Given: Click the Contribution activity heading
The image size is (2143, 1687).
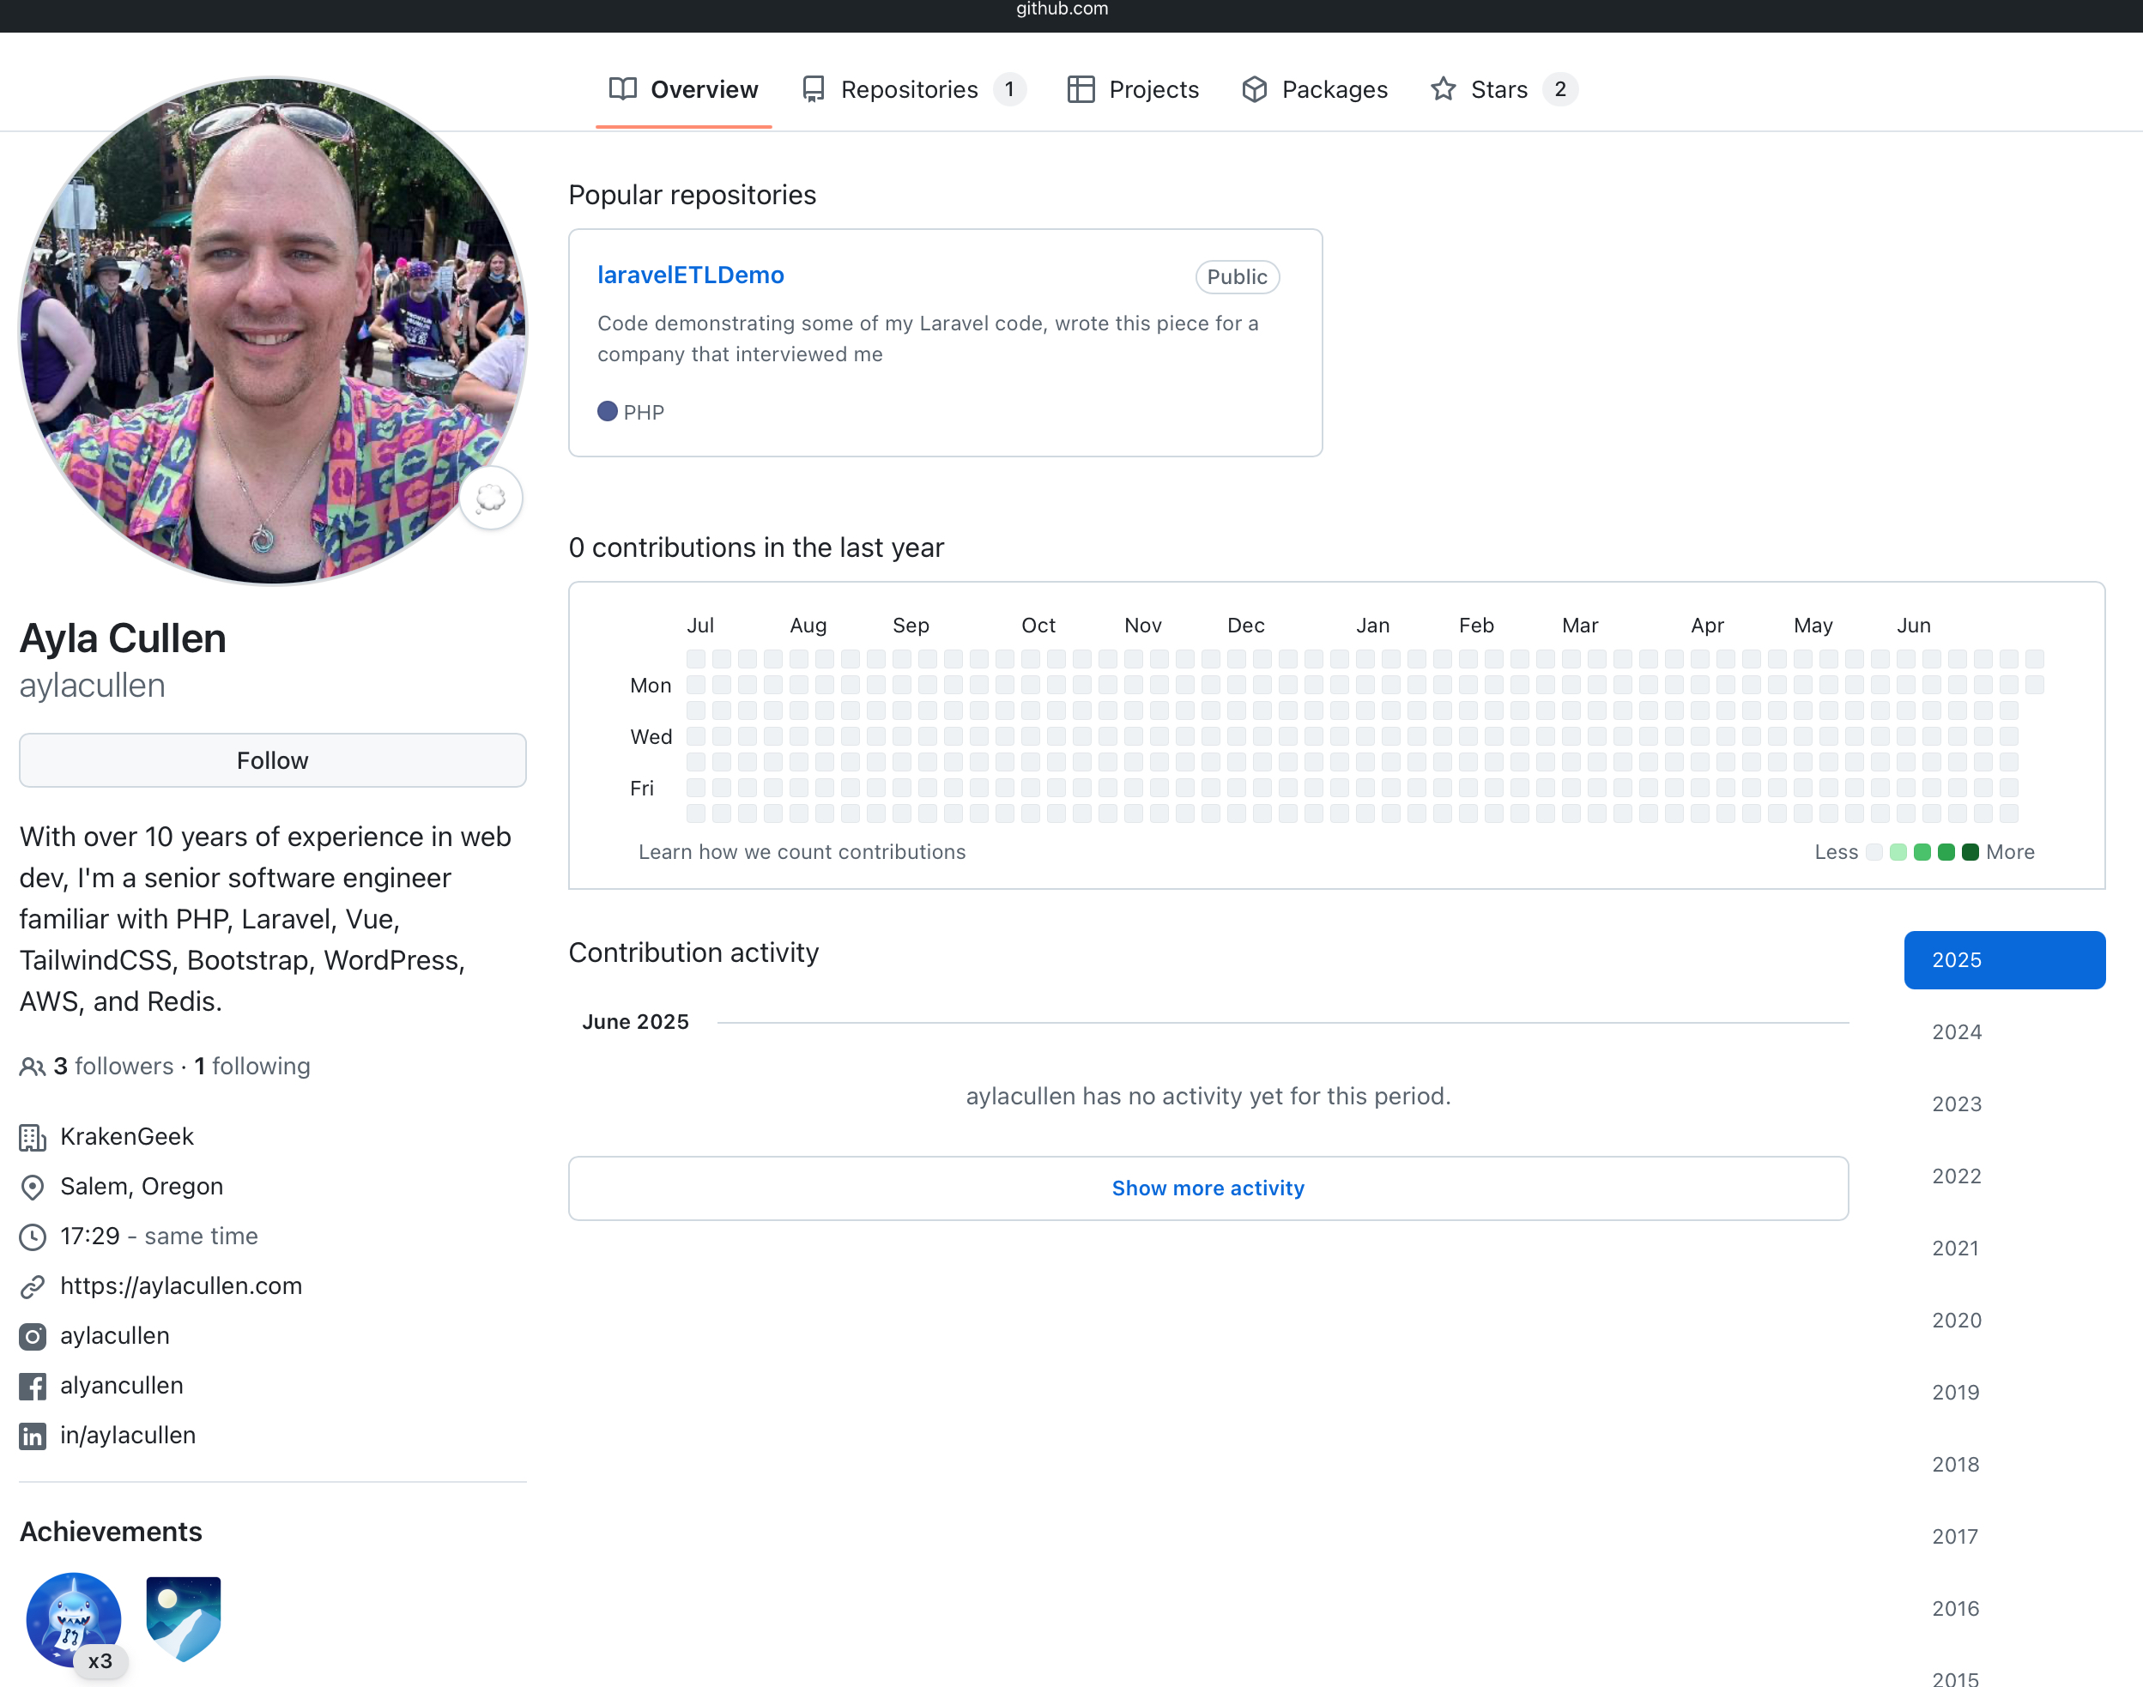Looking at the screenshot, I should [693, 953].
